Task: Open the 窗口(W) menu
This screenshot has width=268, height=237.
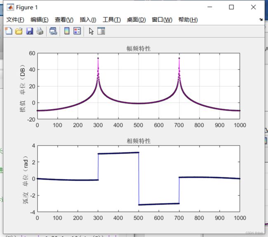Action: tap(162, 20)
